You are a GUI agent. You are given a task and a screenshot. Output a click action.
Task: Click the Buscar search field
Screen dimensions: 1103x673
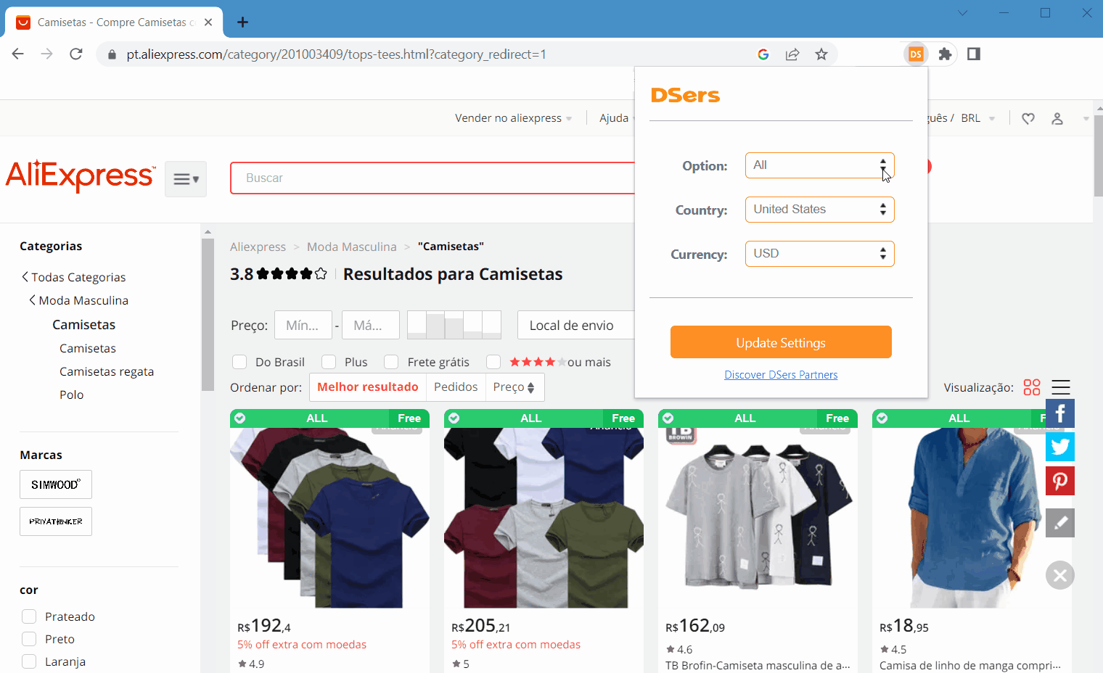pos(433,178)
